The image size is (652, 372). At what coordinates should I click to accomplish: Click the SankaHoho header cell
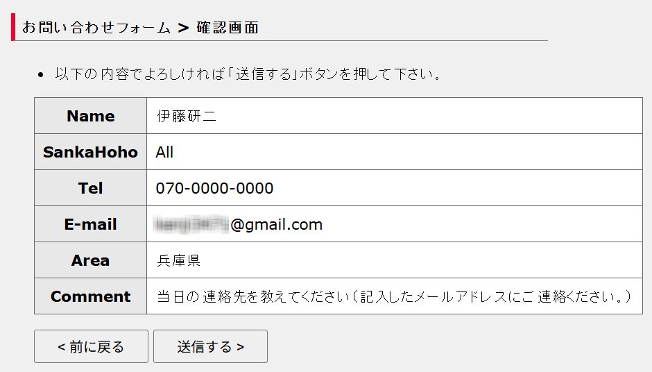[90, 152]
